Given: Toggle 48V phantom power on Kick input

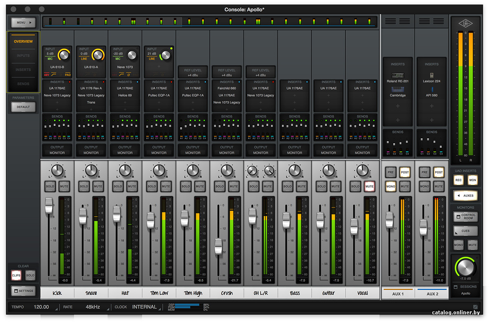Looking at the screenshot, I should 46,74.
